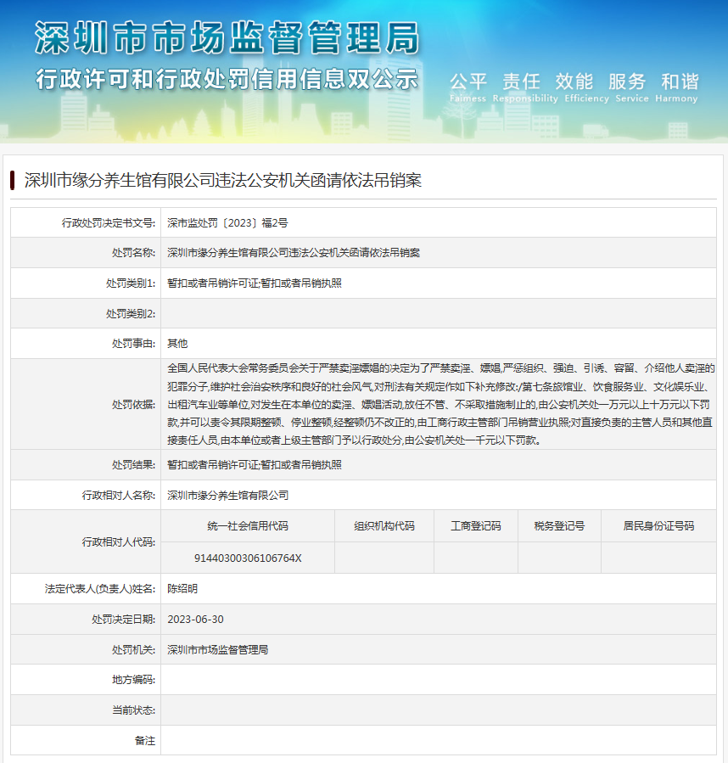Click the 和谐 Harmony slogan in banner
Screen dimensions: 728x763
click(676, 87)
